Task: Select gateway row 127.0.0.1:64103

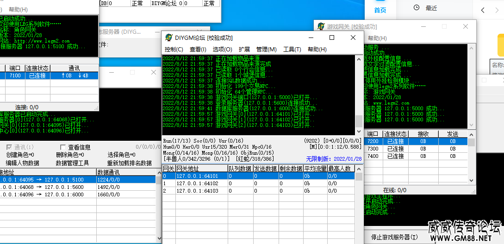Action: tap(258, 191)
